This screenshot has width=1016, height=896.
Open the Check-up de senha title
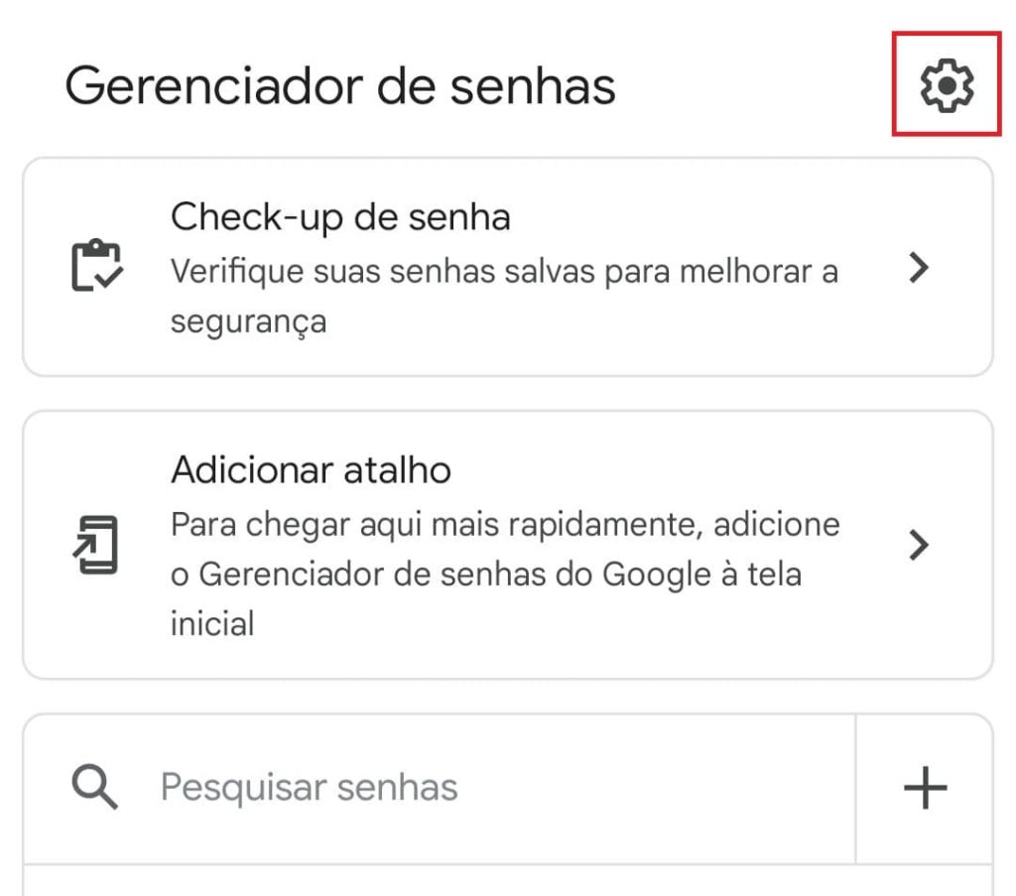(340, 215)
